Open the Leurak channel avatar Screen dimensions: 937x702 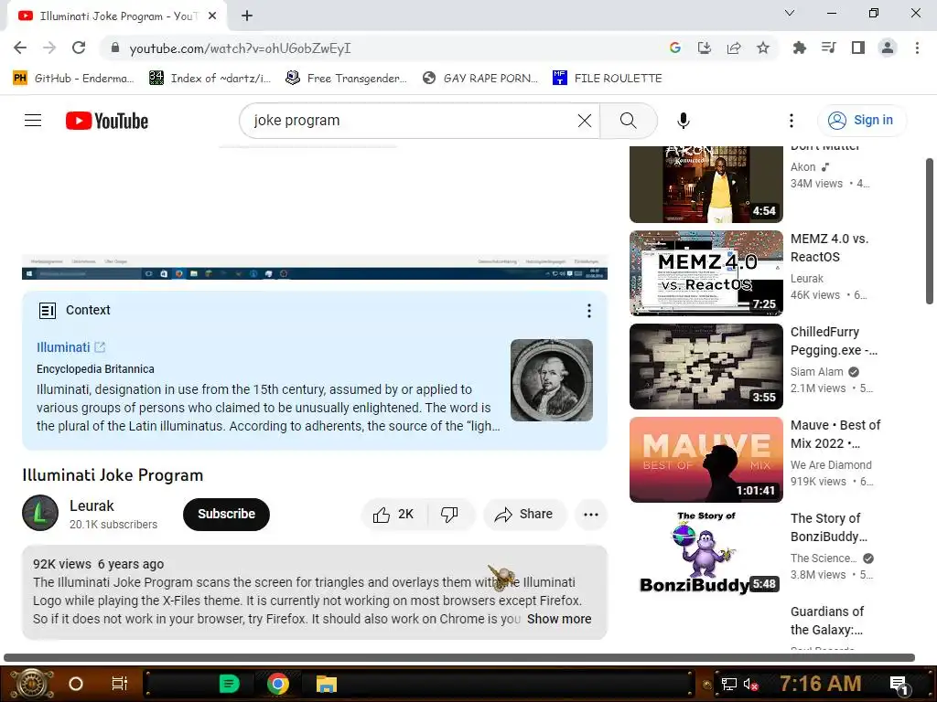(x=40, y=513)
